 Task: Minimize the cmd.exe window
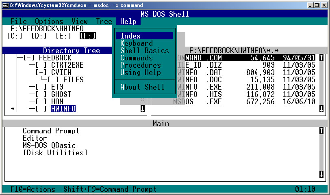click(310, 5)
